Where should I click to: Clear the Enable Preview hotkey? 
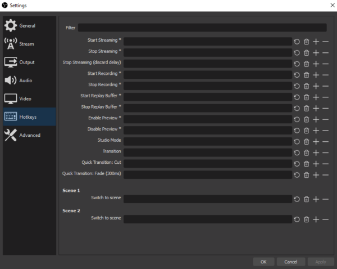coord(306,119)
